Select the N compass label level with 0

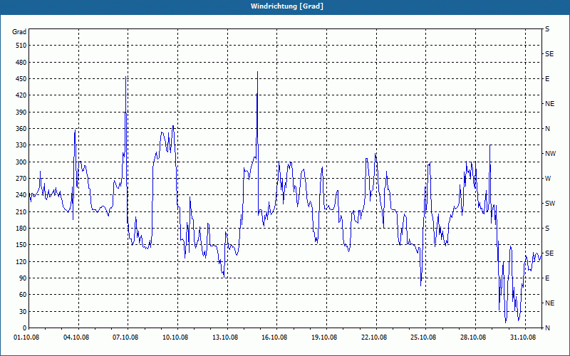point(548,328)
